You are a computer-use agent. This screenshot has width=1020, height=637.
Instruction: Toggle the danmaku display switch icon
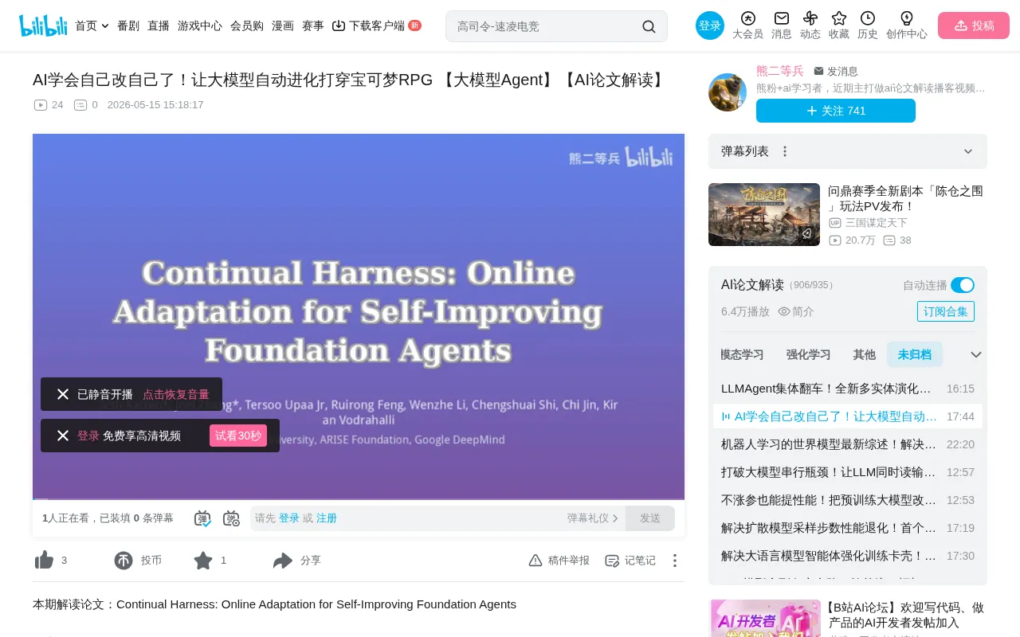tap(202, 518)
